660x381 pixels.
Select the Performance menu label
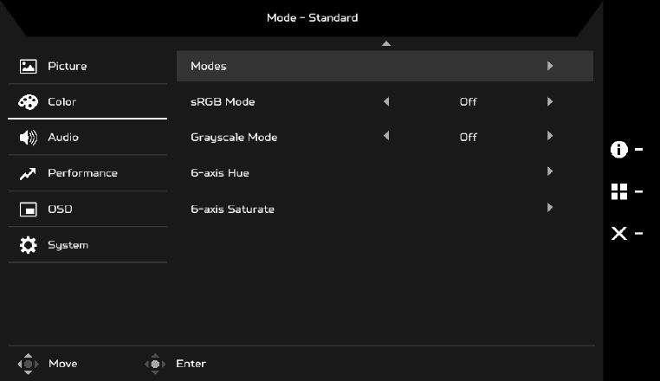pos(82,173)
